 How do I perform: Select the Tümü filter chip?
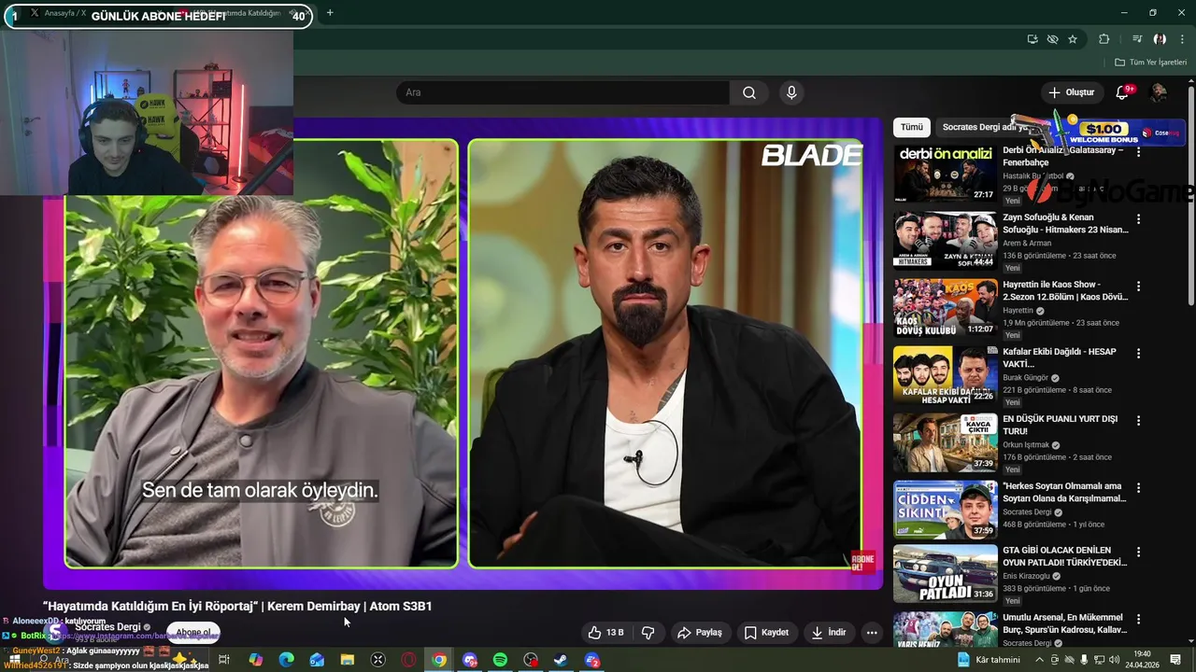click(x=912, y=127)
